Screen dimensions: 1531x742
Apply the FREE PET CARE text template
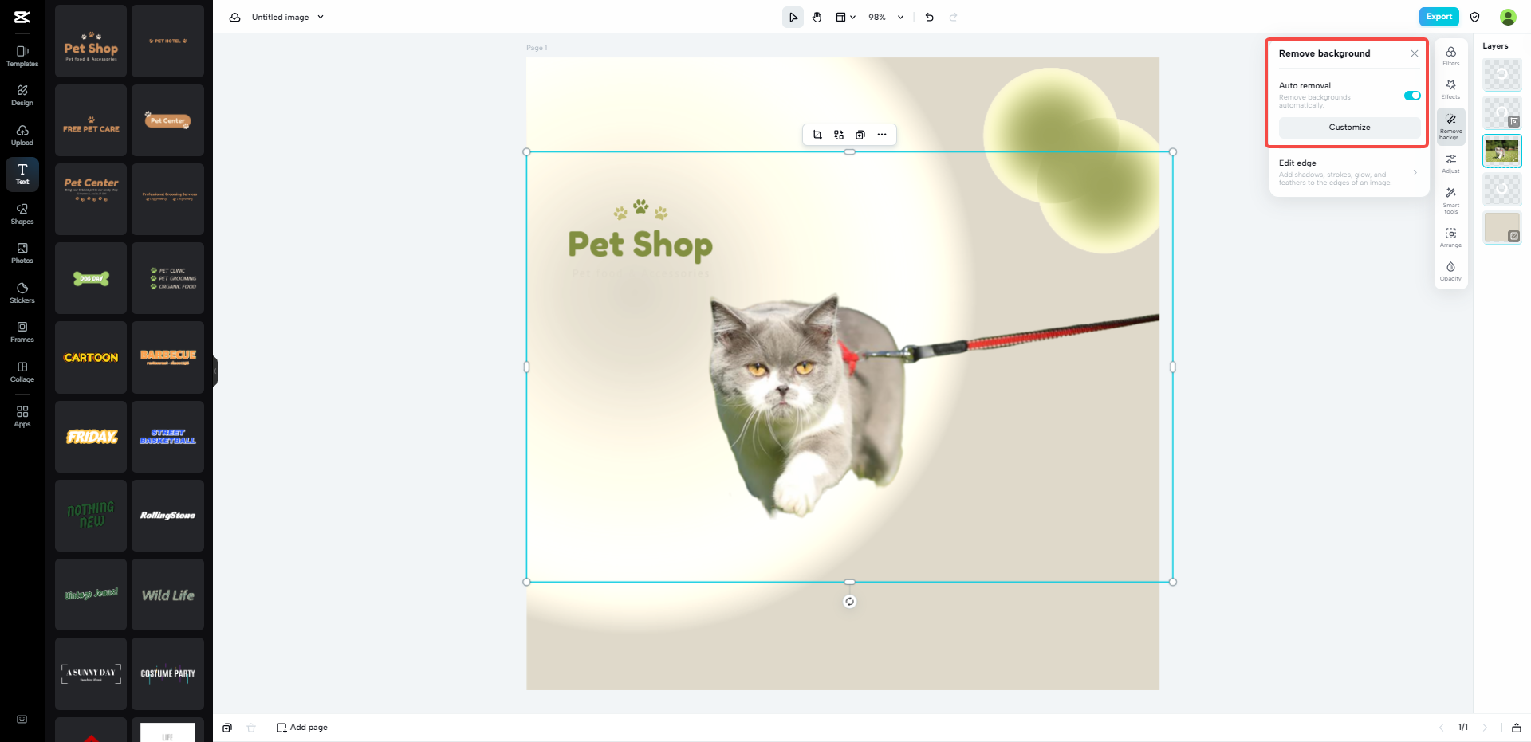coord(91,120)
